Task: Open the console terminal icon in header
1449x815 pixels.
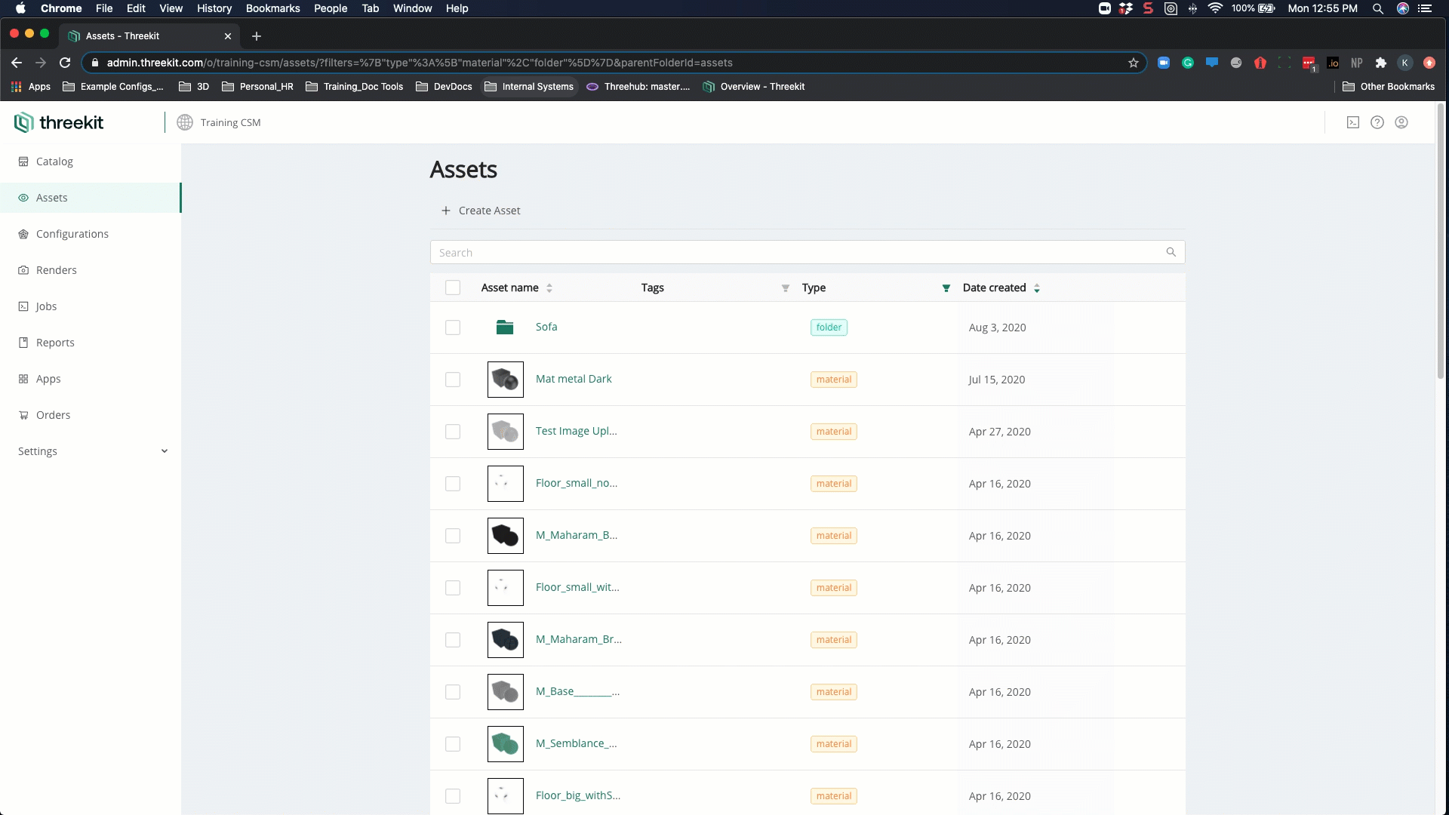Action: click(1352, 122)
